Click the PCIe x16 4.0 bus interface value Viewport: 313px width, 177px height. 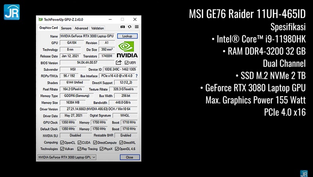click(x=117, y=76)
